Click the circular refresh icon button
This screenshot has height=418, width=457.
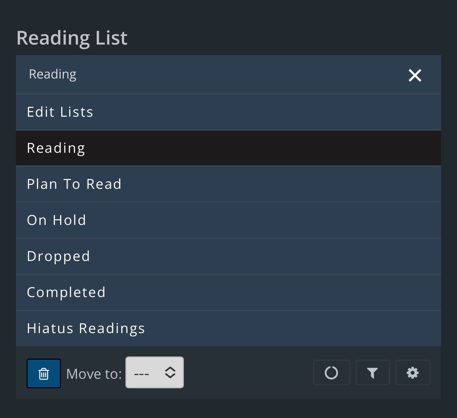332,373
